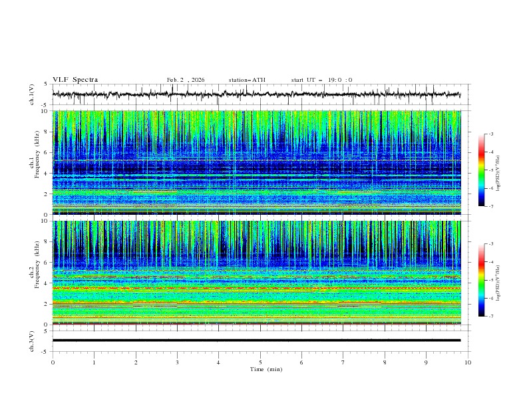Click tick label "4" on the Time (min) axis
The width and height of the screenshot is (527, 407).
click(x=218, y=362)
